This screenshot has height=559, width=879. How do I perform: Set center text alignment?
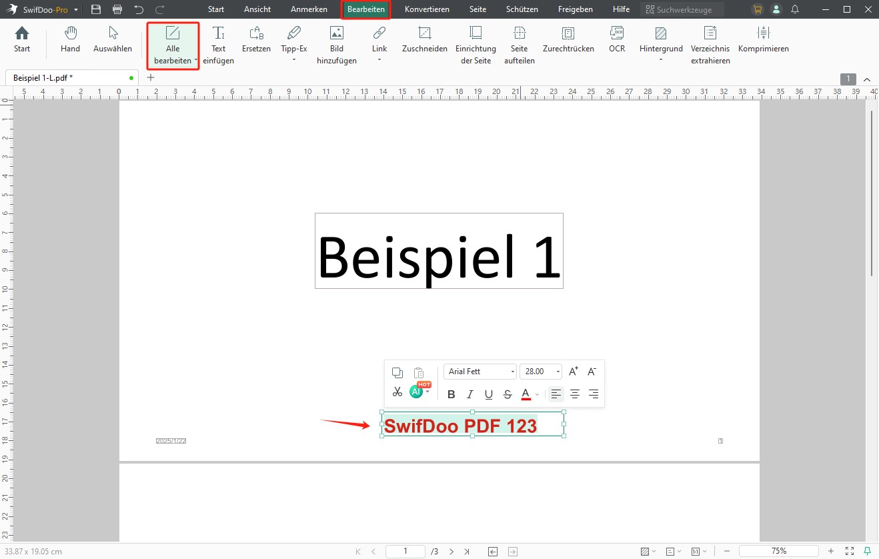tap(575, 394)
